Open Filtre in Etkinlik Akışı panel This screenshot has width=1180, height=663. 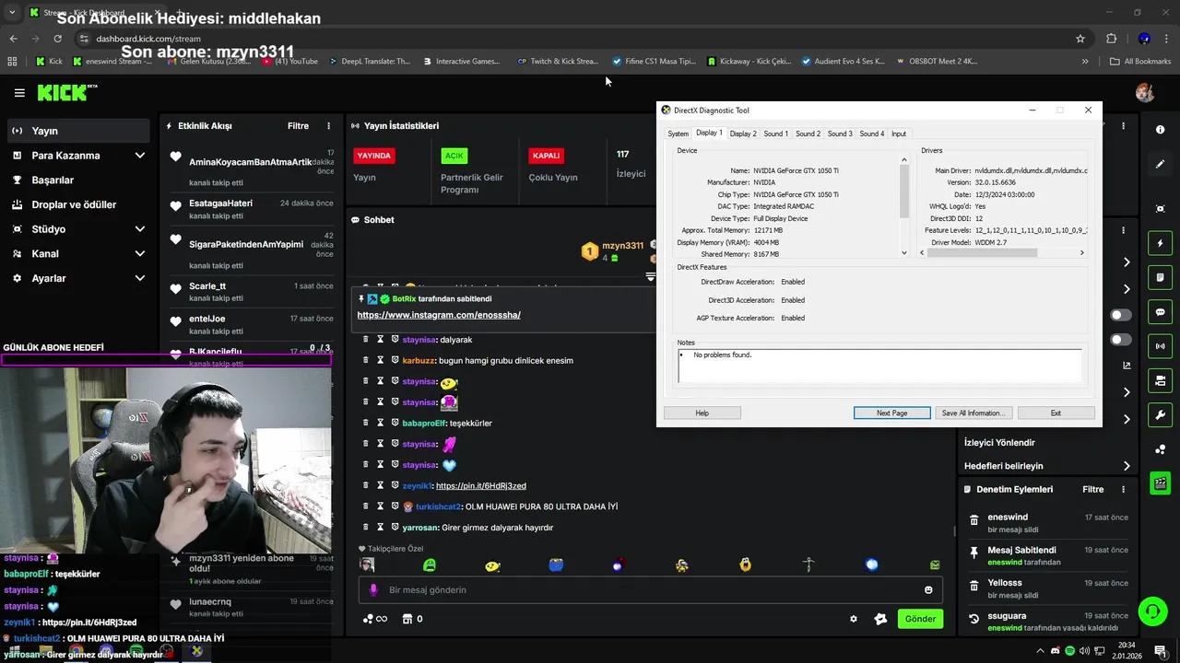298,126
